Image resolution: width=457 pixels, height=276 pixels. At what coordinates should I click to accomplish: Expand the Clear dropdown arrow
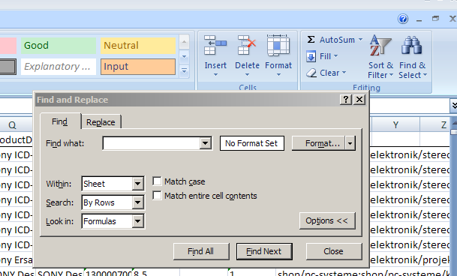pos(344,73)
